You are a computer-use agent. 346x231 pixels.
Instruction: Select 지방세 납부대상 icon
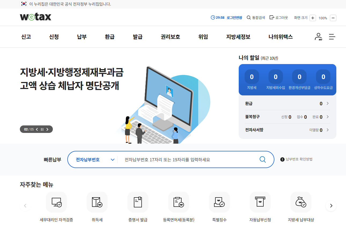pos(301,202)
